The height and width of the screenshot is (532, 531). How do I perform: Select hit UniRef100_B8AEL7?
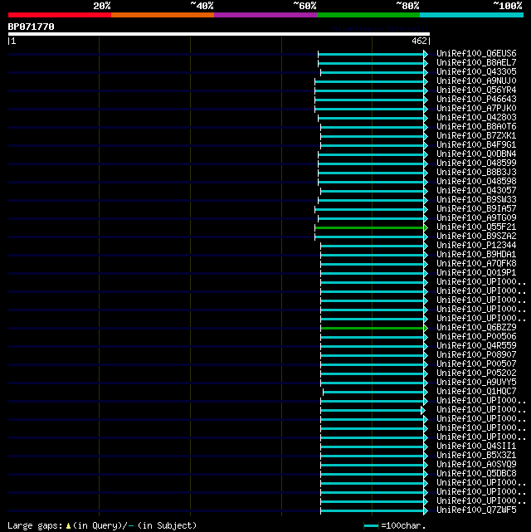476,63
